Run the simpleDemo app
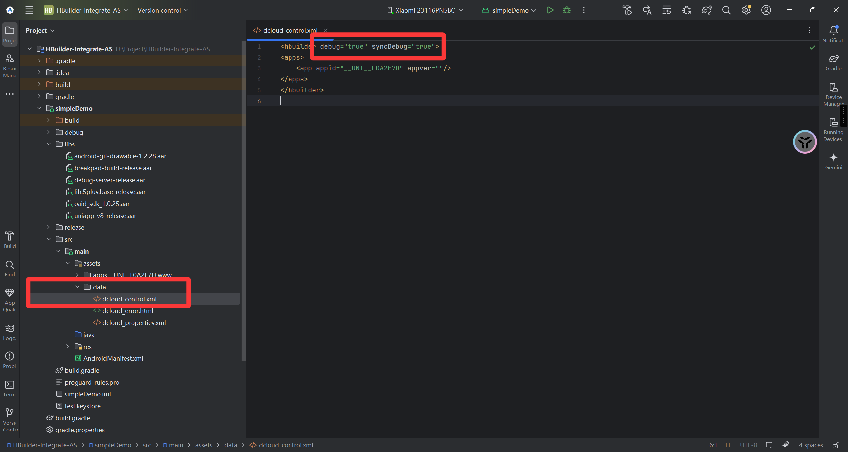The width and height of the screenshot is (848, 452). [x=550, y=10]
